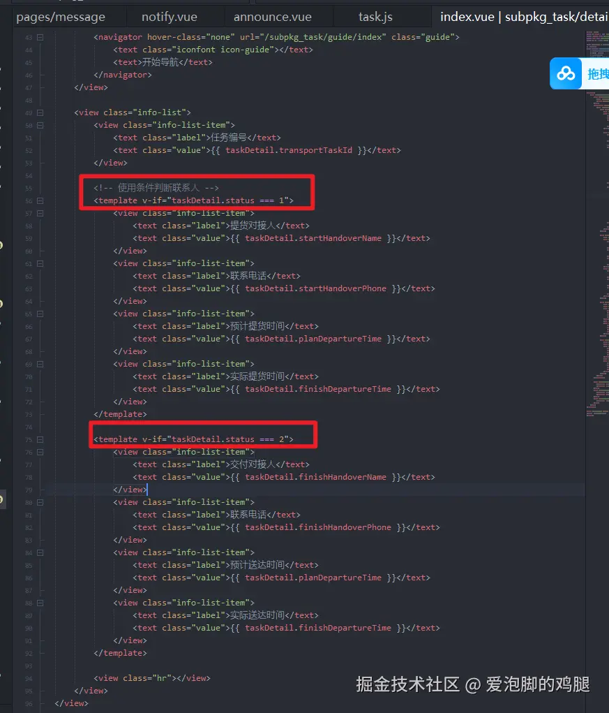Click the text 开始导航 in the navigator

pyautogui.click(x=160, y=62)
